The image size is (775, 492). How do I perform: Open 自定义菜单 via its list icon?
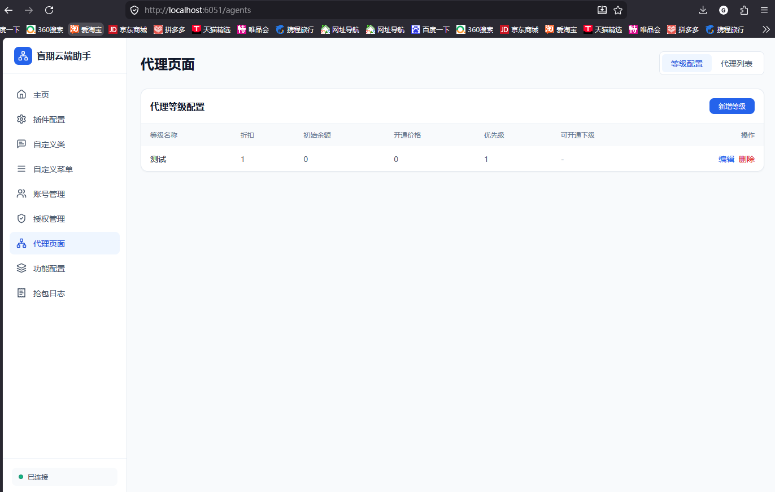pyautogui.click(x=21, y=169)
